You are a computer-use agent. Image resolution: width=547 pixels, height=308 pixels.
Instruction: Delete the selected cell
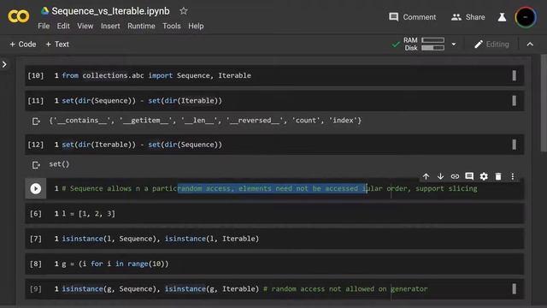(498, 176)
